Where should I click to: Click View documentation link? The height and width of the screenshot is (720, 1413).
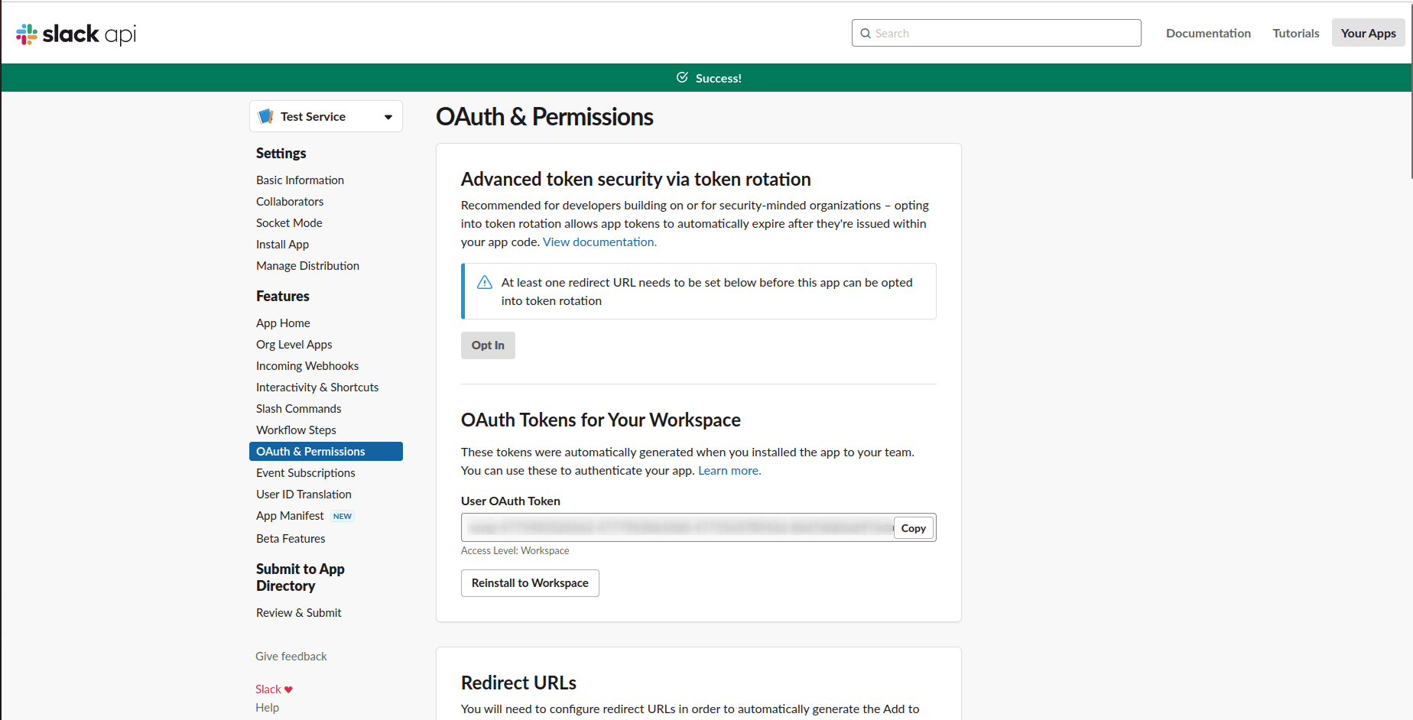pos(599,242)
